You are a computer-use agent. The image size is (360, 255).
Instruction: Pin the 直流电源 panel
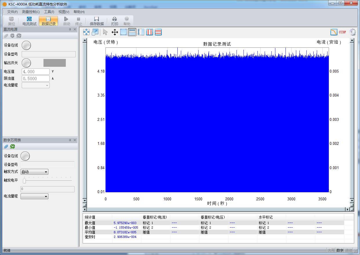(x=70, y=29)
